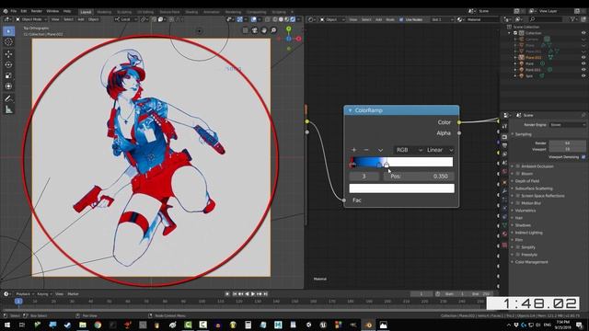The height and width of the screenshot is (331, 589).
Task: Enable the Screen Space Reflections checkbox
Action: (517, 196)
